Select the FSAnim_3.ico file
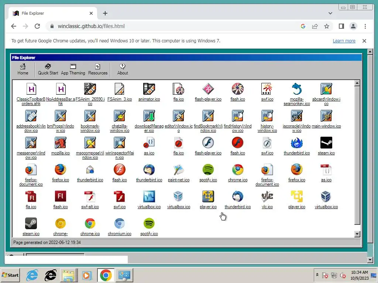This screenshot has width=378, height=283. click(x=120, y=92)
